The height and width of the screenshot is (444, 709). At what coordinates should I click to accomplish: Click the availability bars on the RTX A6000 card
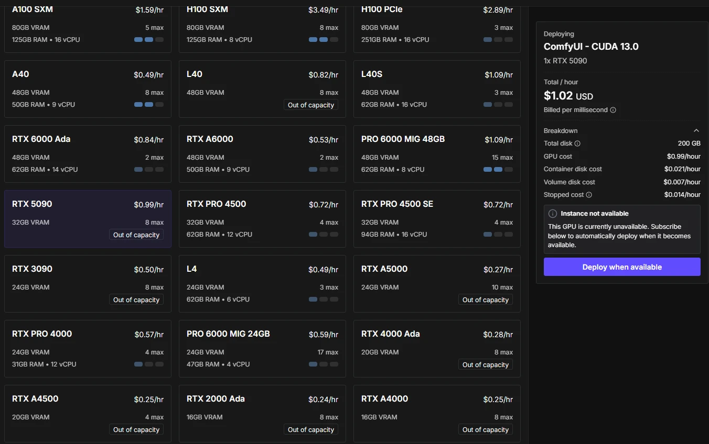324,170
